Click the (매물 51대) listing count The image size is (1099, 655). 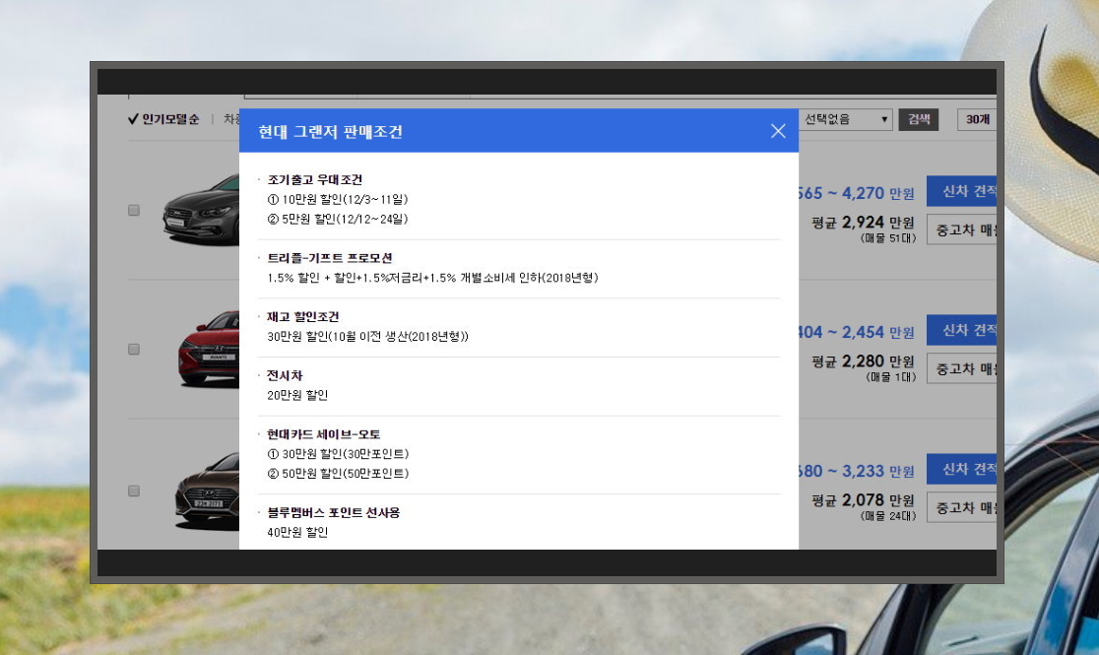tap(888, 238)
